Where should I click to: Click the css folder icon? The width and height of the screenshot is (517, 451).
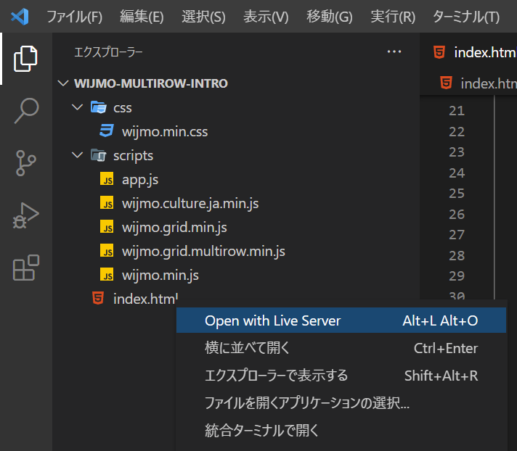point(99,107)
